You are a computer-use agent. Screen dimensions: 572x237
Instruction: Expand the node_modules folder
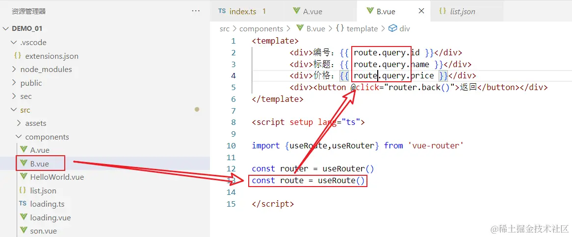coord(14,69)
